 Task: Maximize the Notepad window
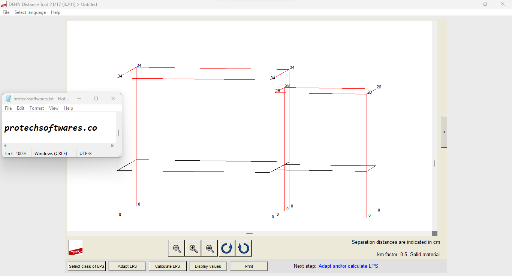click(x=96, y=98)
